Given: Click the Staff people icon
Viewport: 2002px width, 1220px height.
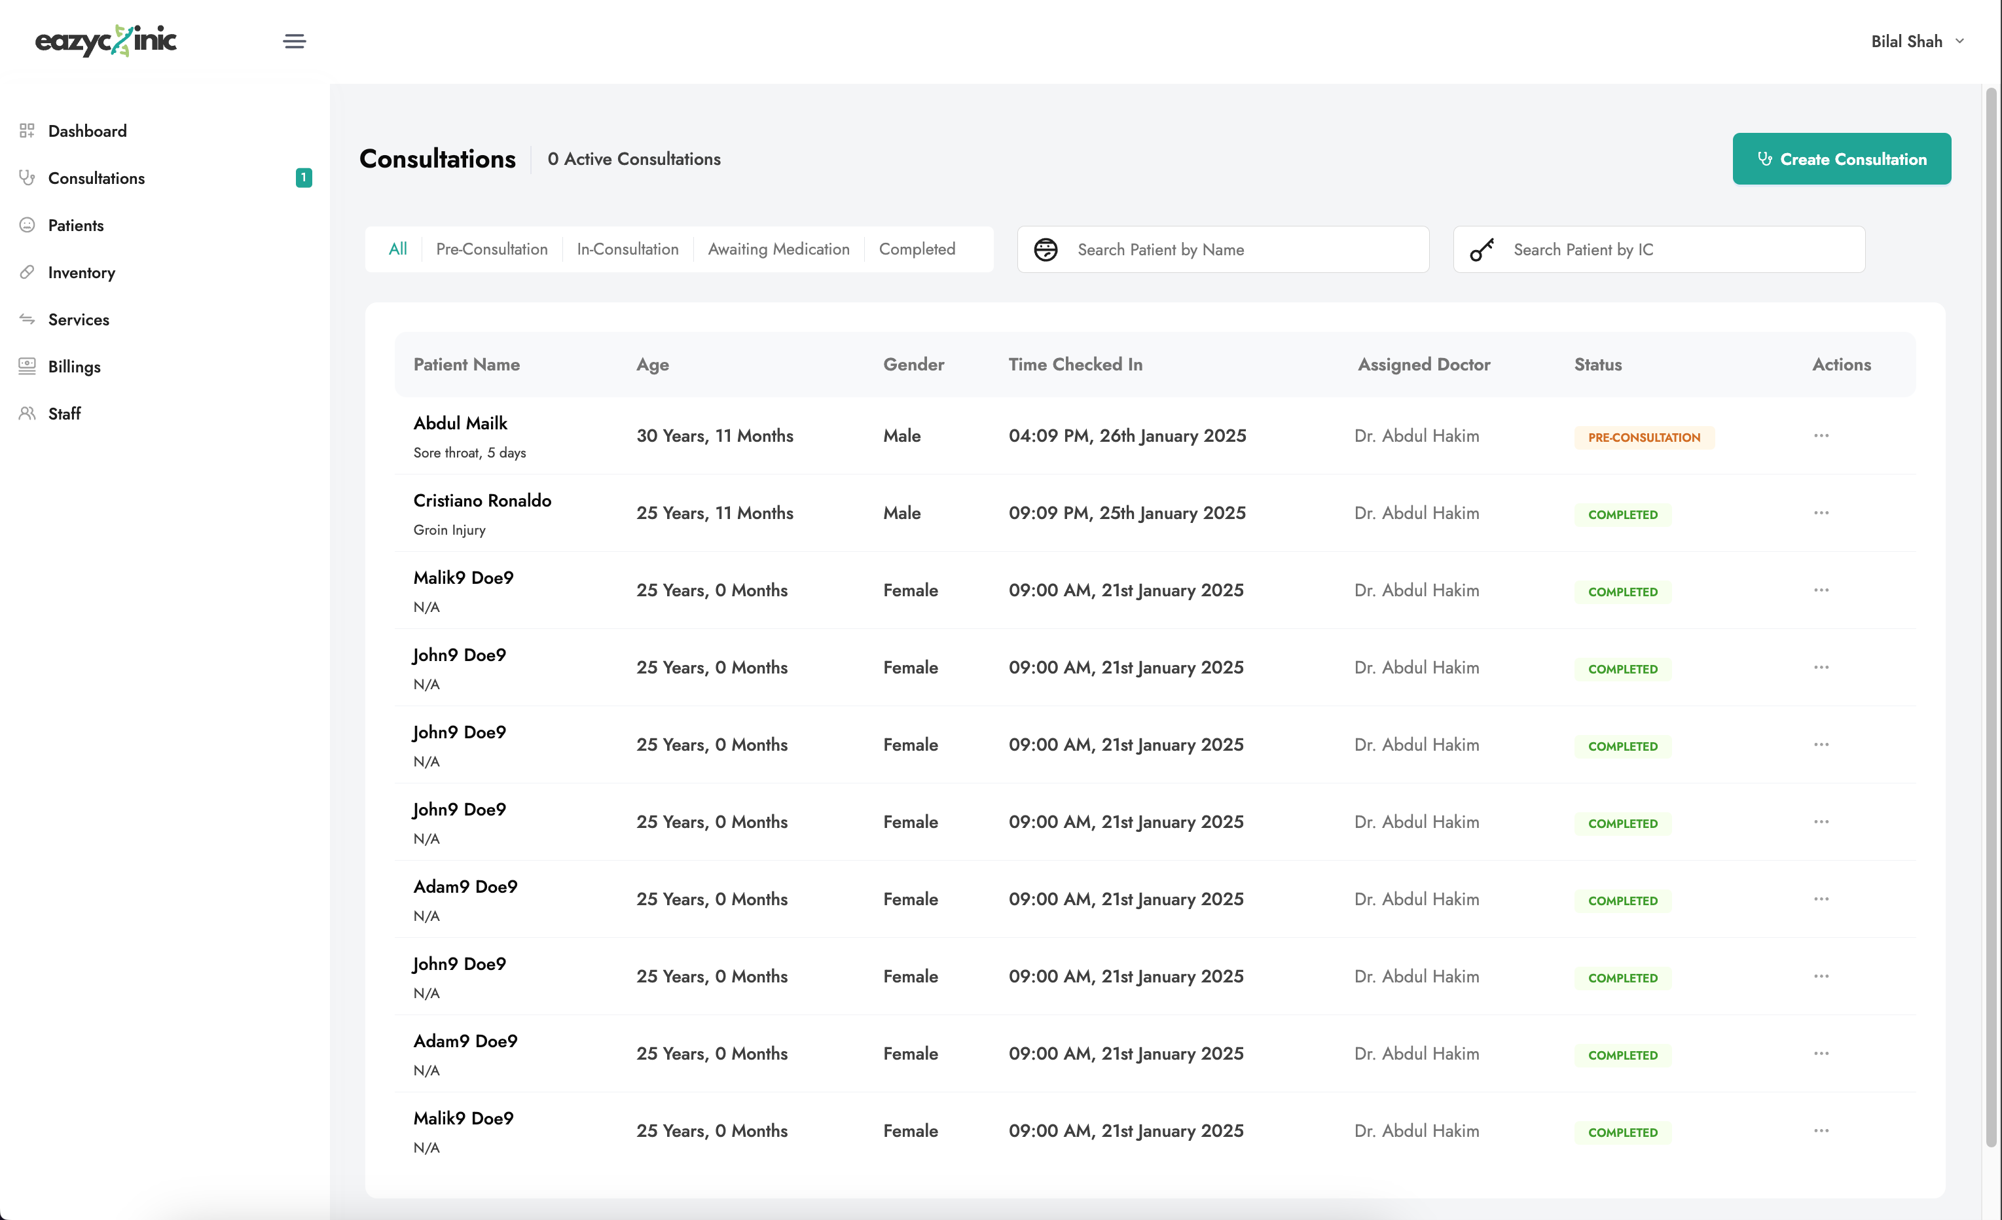Looking at the screenshot, I should pyautogui.click(x=27, y=414).
